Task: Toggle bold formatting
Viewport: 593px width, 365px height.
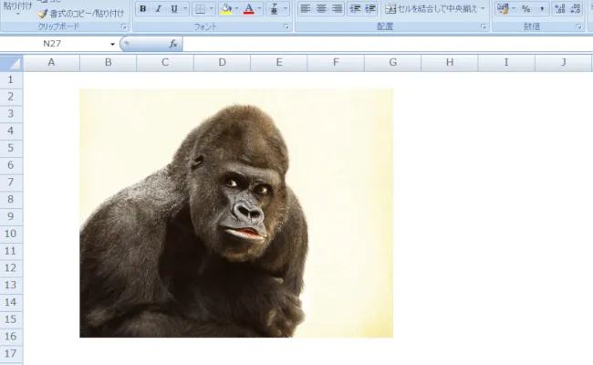Action: pyautogui.click(x=142, y=9)
